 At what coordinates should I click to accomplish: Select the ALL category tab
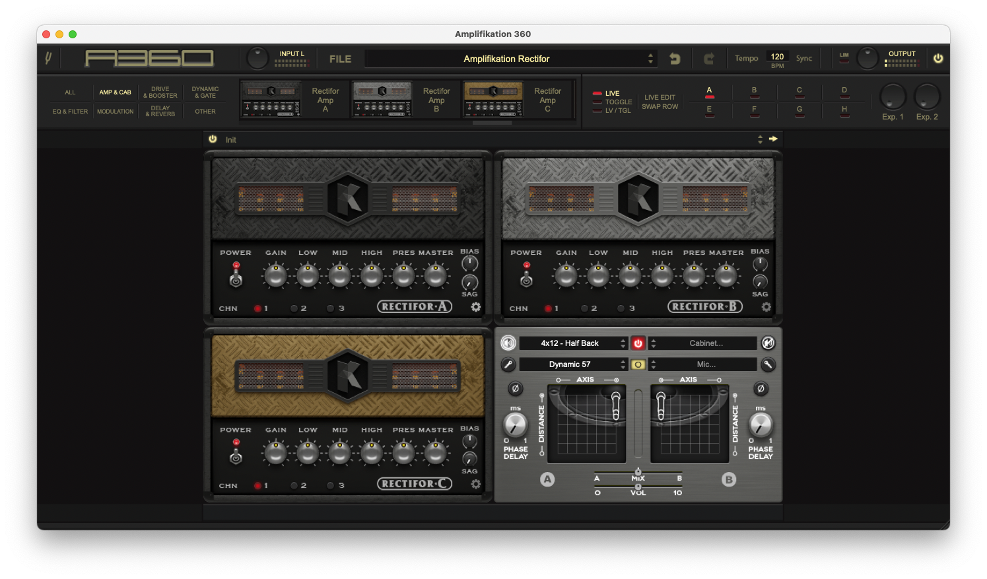click(x=70, y=92)
